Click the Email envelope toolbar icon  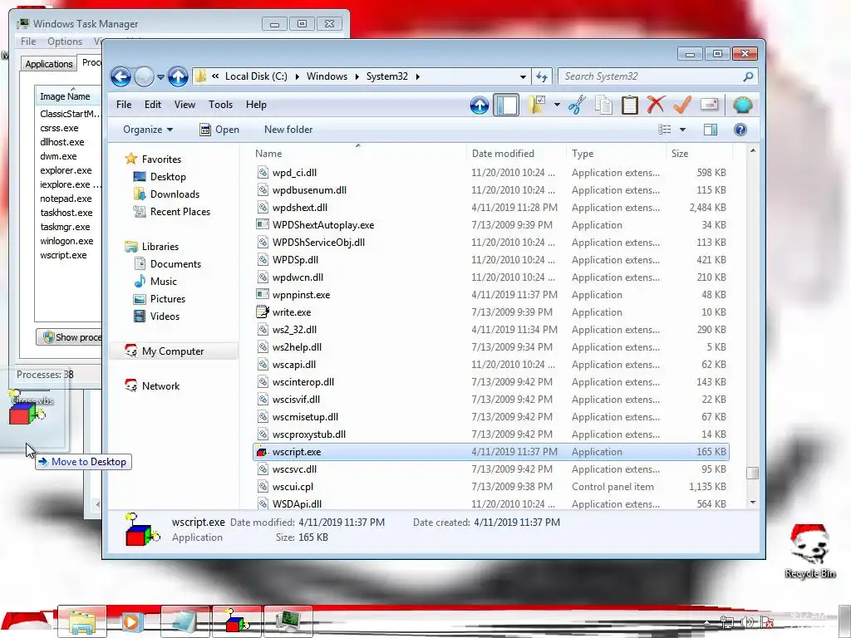pos(710,104)
